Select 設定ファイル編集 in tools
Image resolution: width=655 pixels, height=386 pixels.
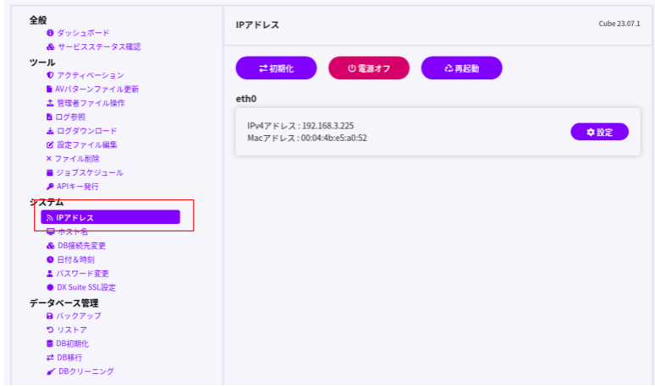[86, 144]
